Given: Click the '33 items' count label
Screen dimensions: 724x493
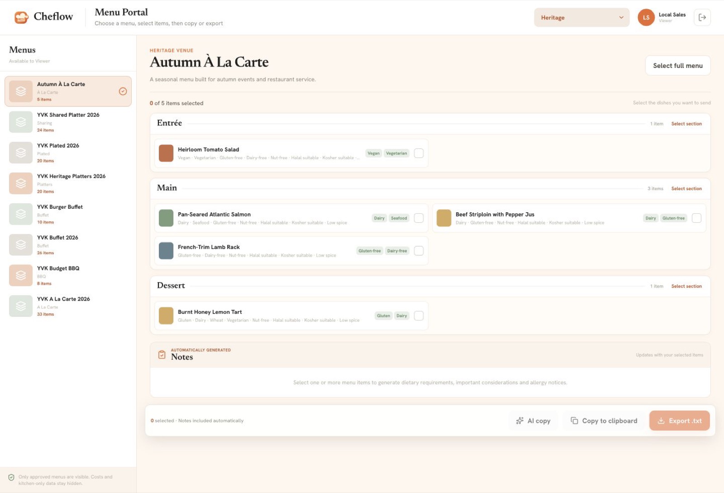Looking at the screenshot, I should coord(45,315).
